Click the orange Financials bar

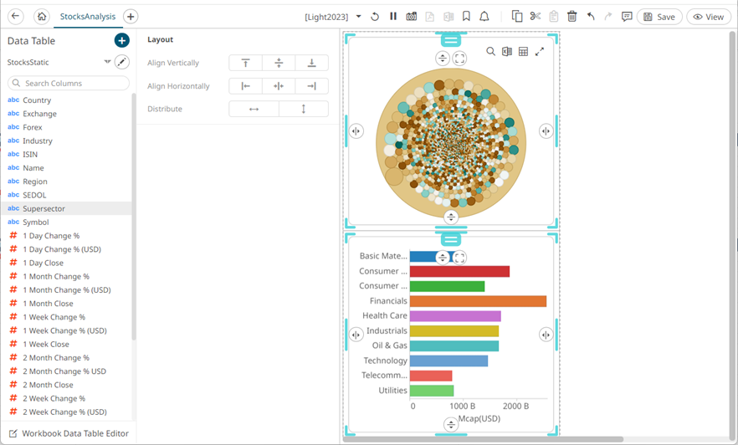[x=478, y=301]
